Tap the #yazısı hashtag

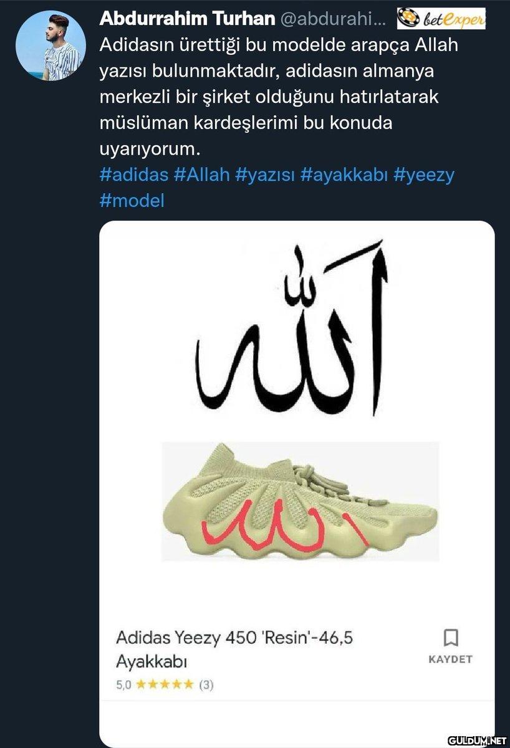point(265,174)
